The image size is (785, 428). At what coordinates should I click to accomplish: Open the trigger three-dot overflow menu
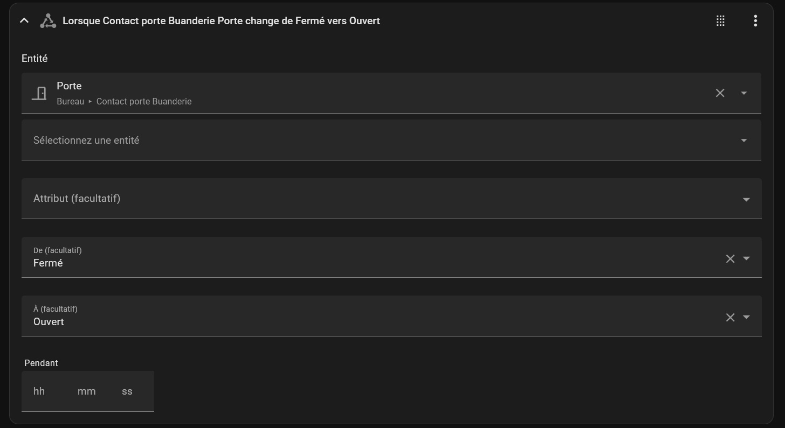(755, 21)
